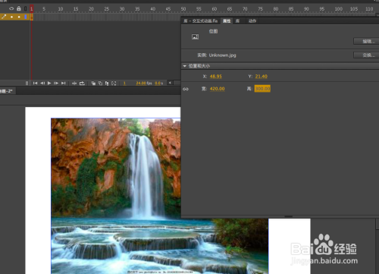379x274 pixels.
Task: Toggle show all layers as outlines
Action: click(25, 8)
